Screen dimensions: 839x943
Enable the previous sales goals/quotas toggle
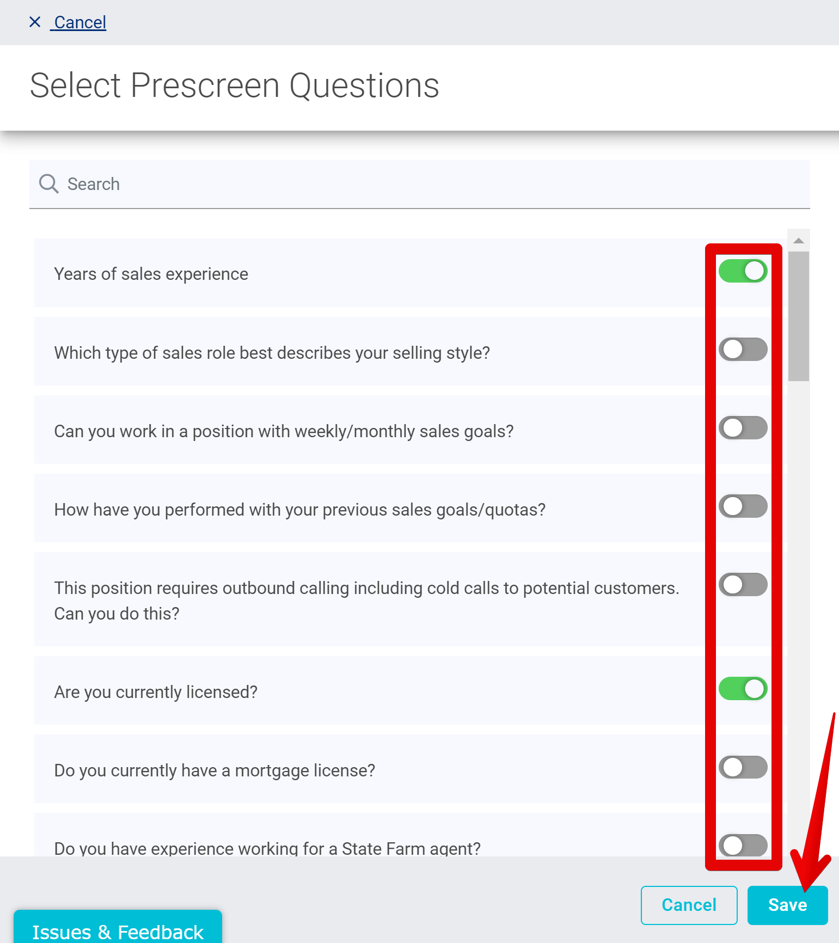tap(743, 506)
